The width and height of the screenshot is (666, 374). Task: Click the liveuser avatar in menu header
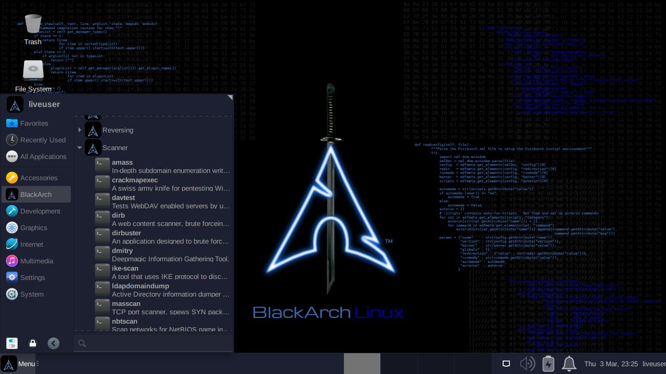point(15,104)
